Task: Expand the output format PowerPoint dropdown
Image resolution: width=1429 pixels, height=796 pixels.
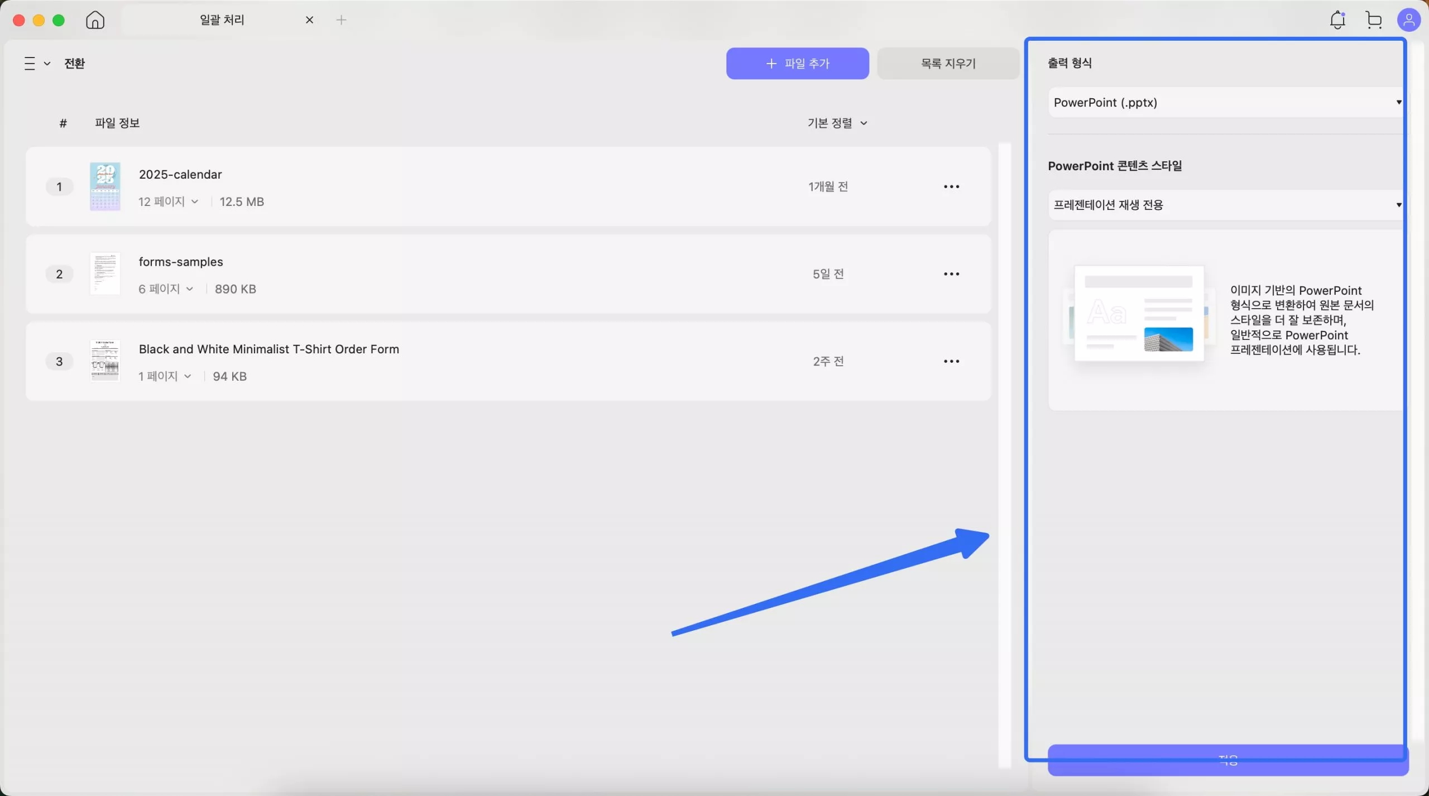Action: pos(1225,102)
